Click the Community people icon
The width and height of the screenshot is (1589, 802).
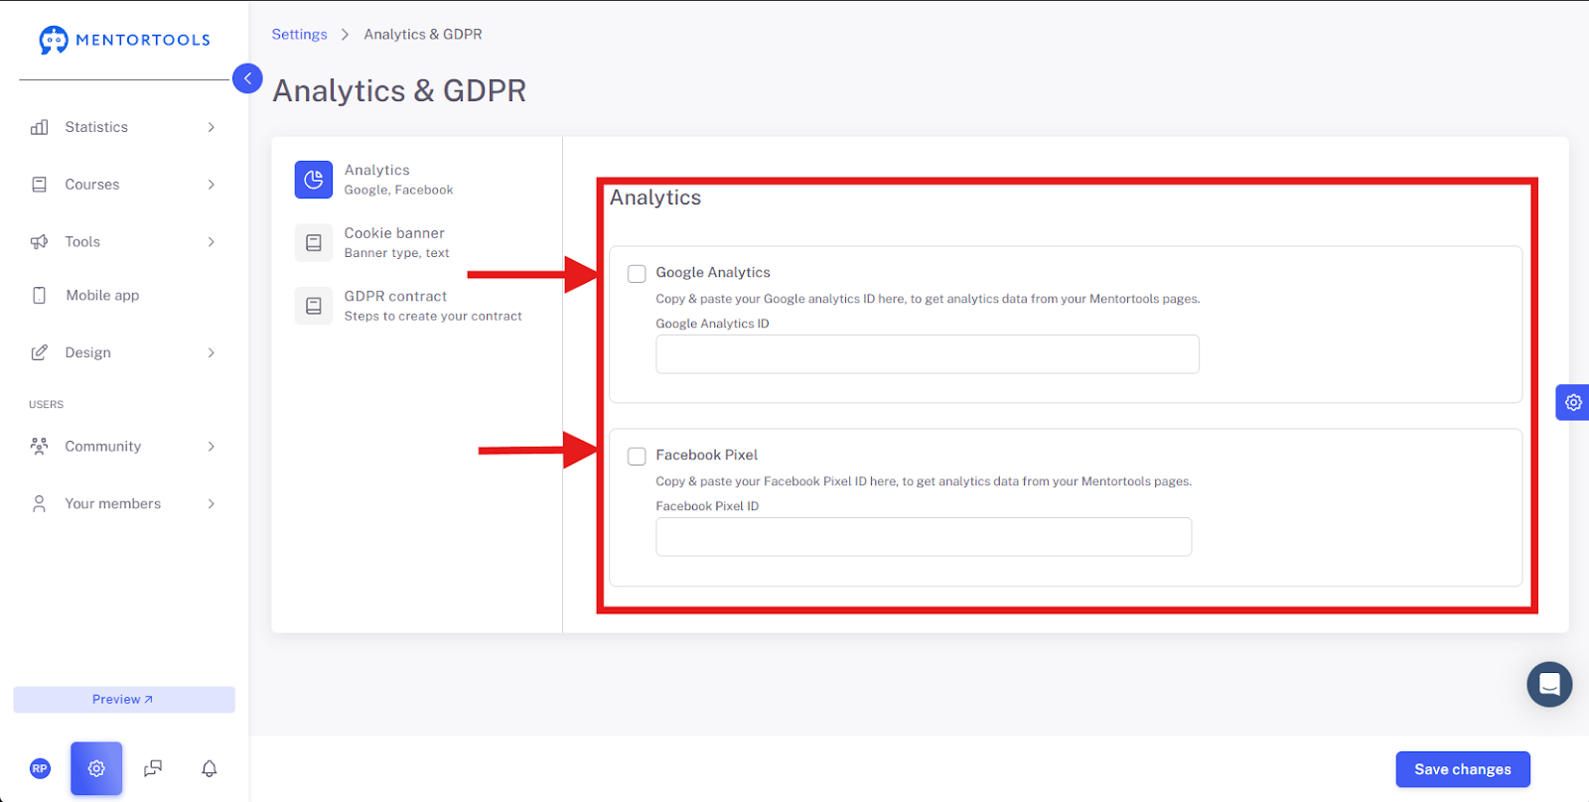40,447
